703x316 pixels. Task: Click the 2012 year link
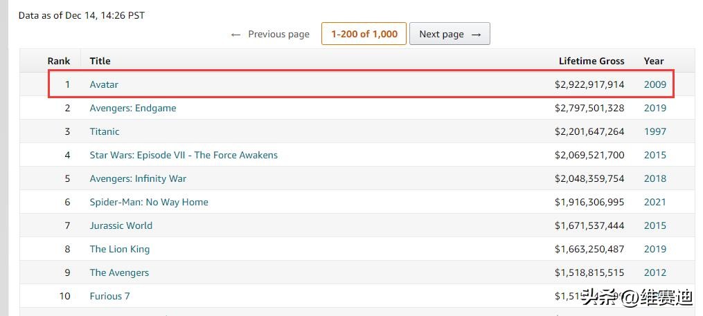pyautogui.click(x=655, y=272)
